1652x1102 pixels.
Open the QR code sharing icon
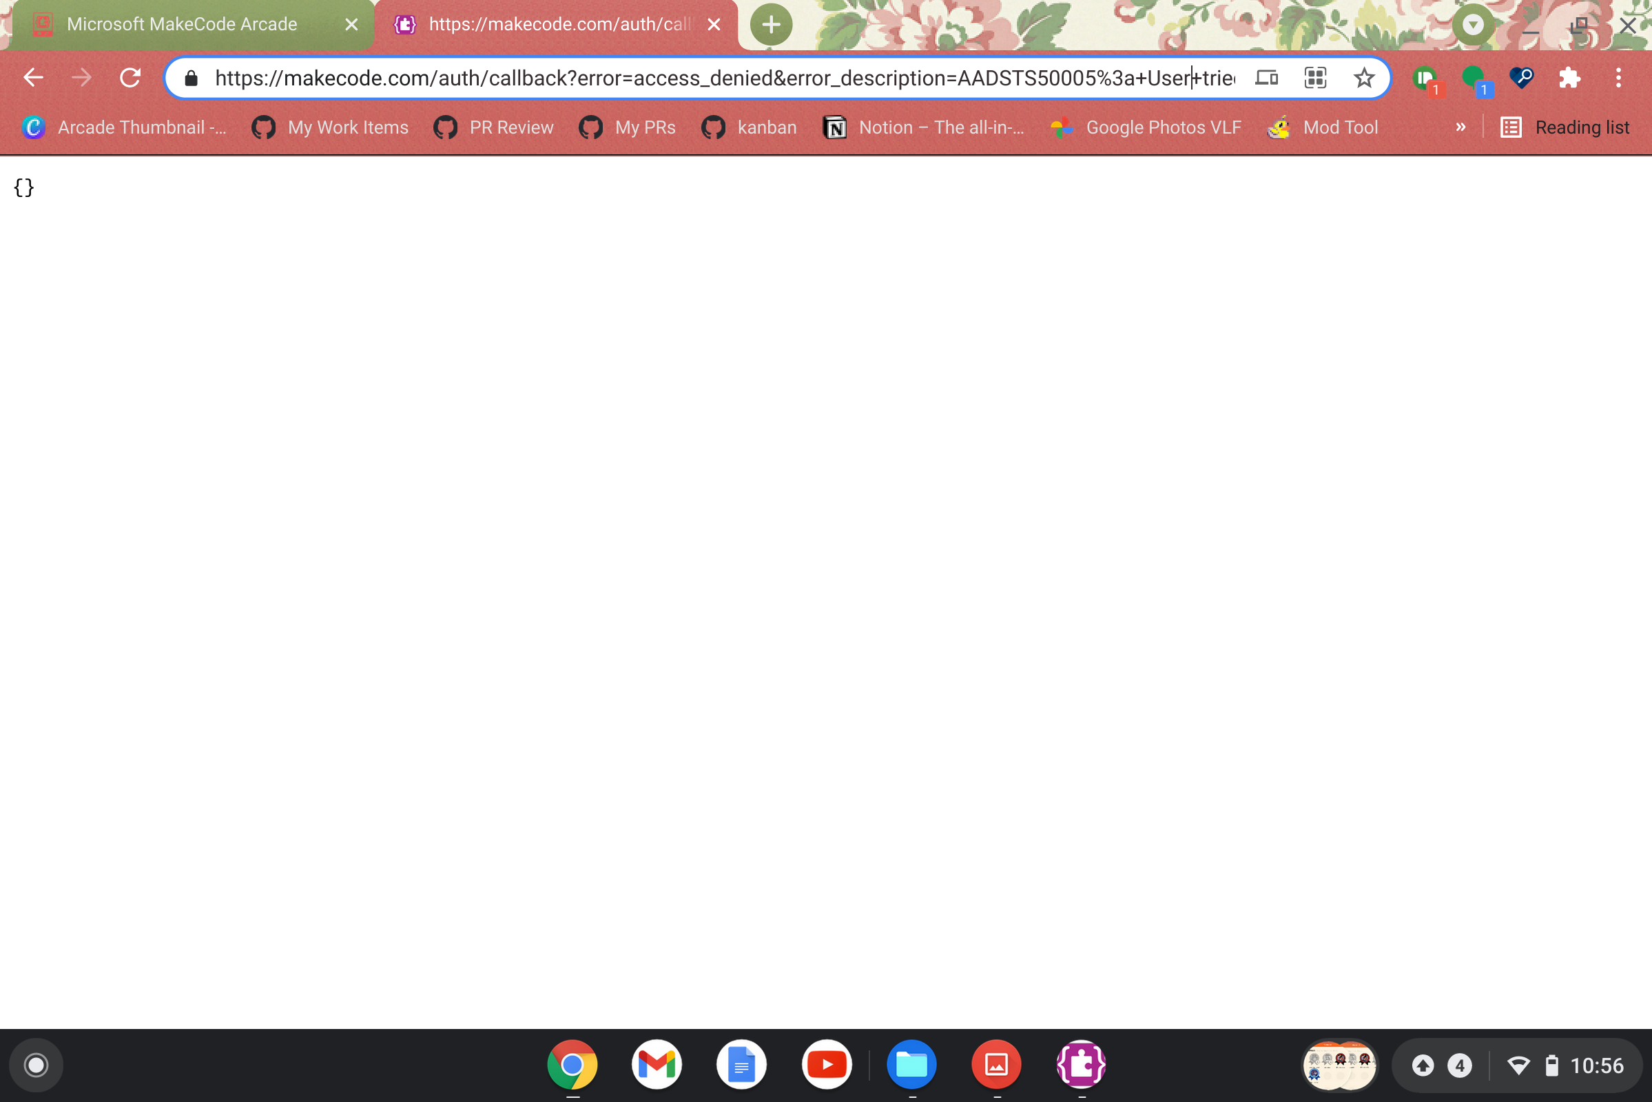click(1315, 77)
